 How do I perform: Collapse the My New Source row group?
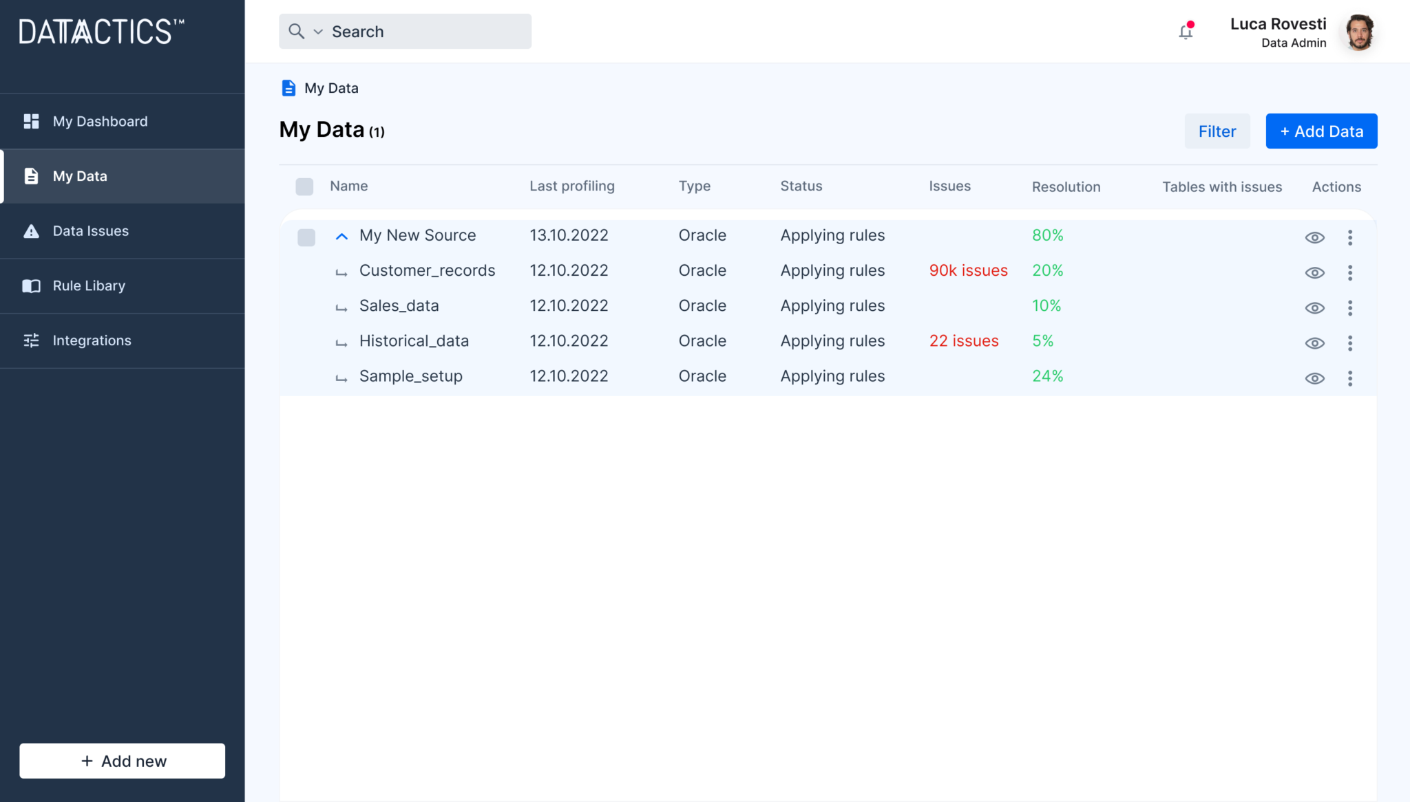coord(341,236)
